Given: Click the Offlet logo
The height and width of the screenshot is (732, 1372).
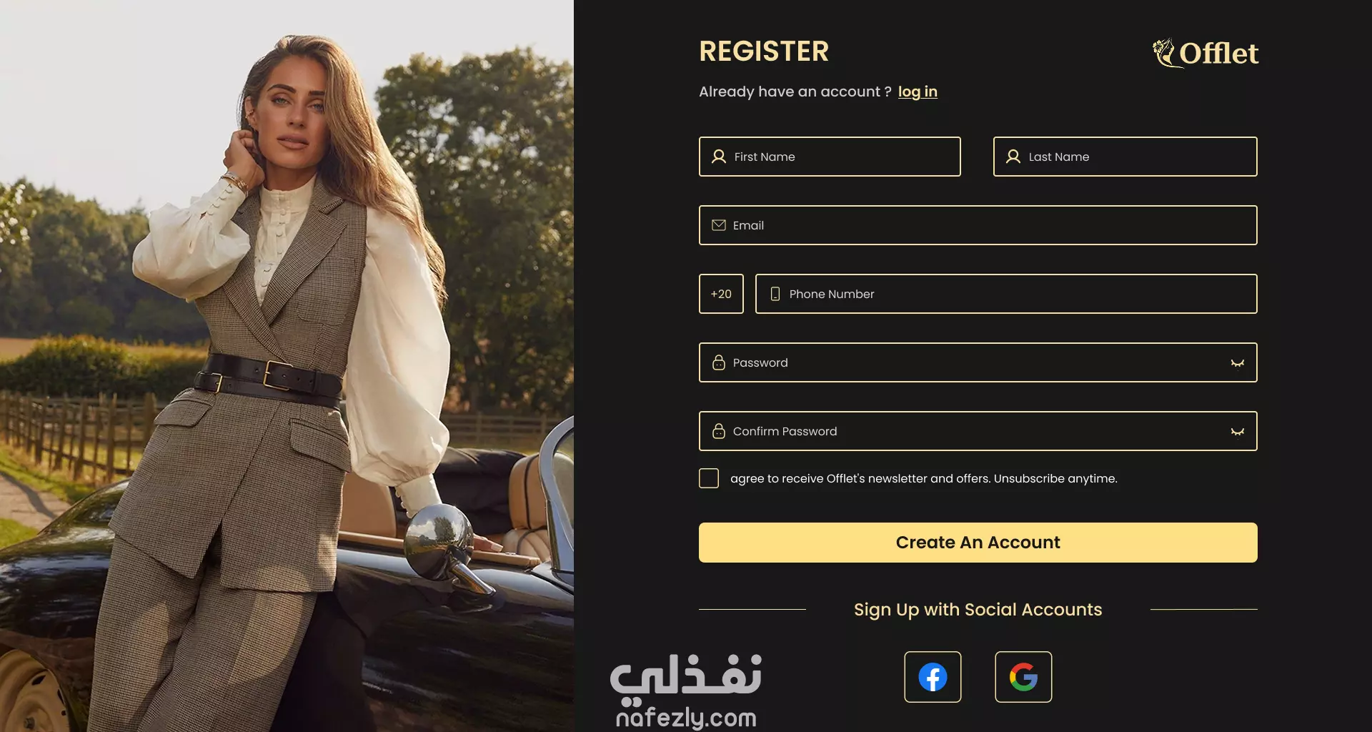Looking at the screenshot, I should (1205, 53).
